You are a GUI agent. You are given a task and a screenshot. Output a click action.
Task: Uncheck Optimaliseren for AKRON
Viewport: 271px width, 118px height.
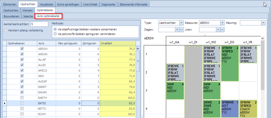pos(22,54)
